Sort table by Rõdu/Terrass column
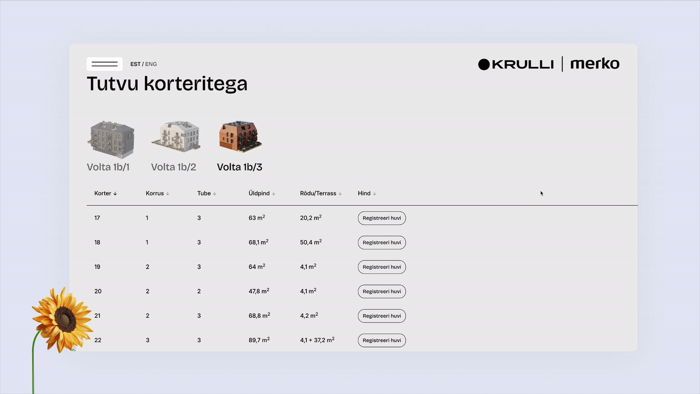This screenshot has height=394, width=700. click(320, 193)
